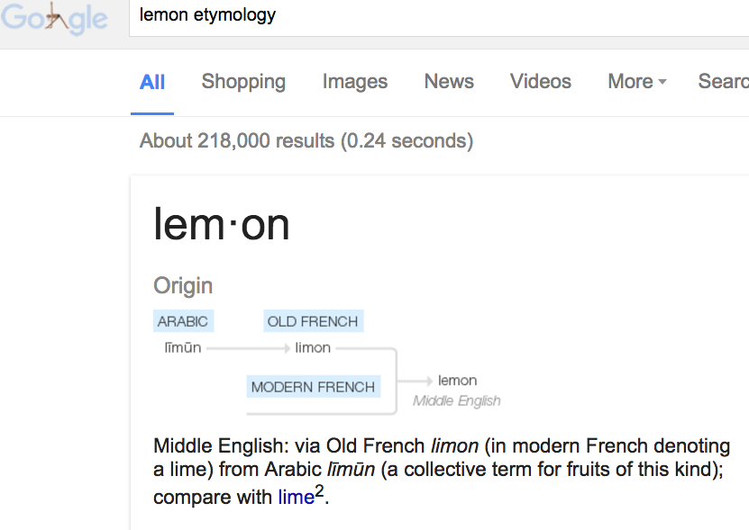
Task: Show the Videos tab results
Action: tap(541, 82)
